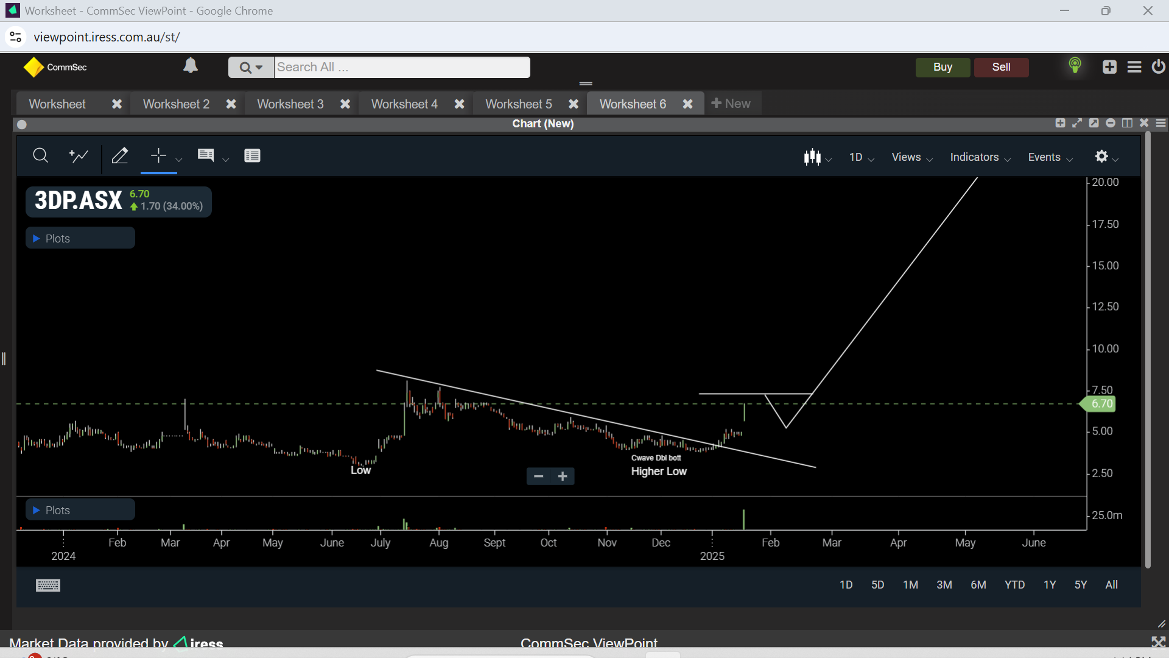Close the Worksheet 6 tab
1169x658 pixels.
click(687, 104)
